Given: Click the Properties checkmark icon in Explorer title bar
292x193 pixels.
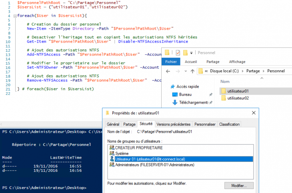Looking at the screenshot, I should (178, 53).
